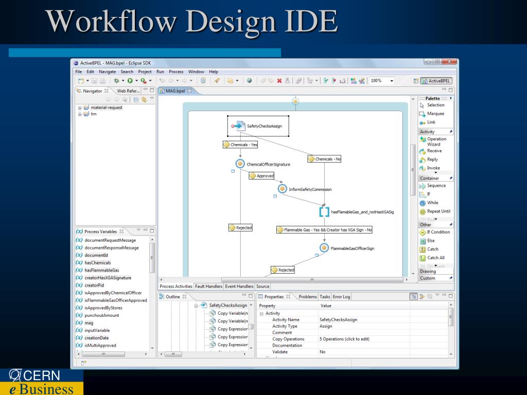Click Collapse All in Navigator toolbar
527x395 pixels.
click(x=136, y=100)
